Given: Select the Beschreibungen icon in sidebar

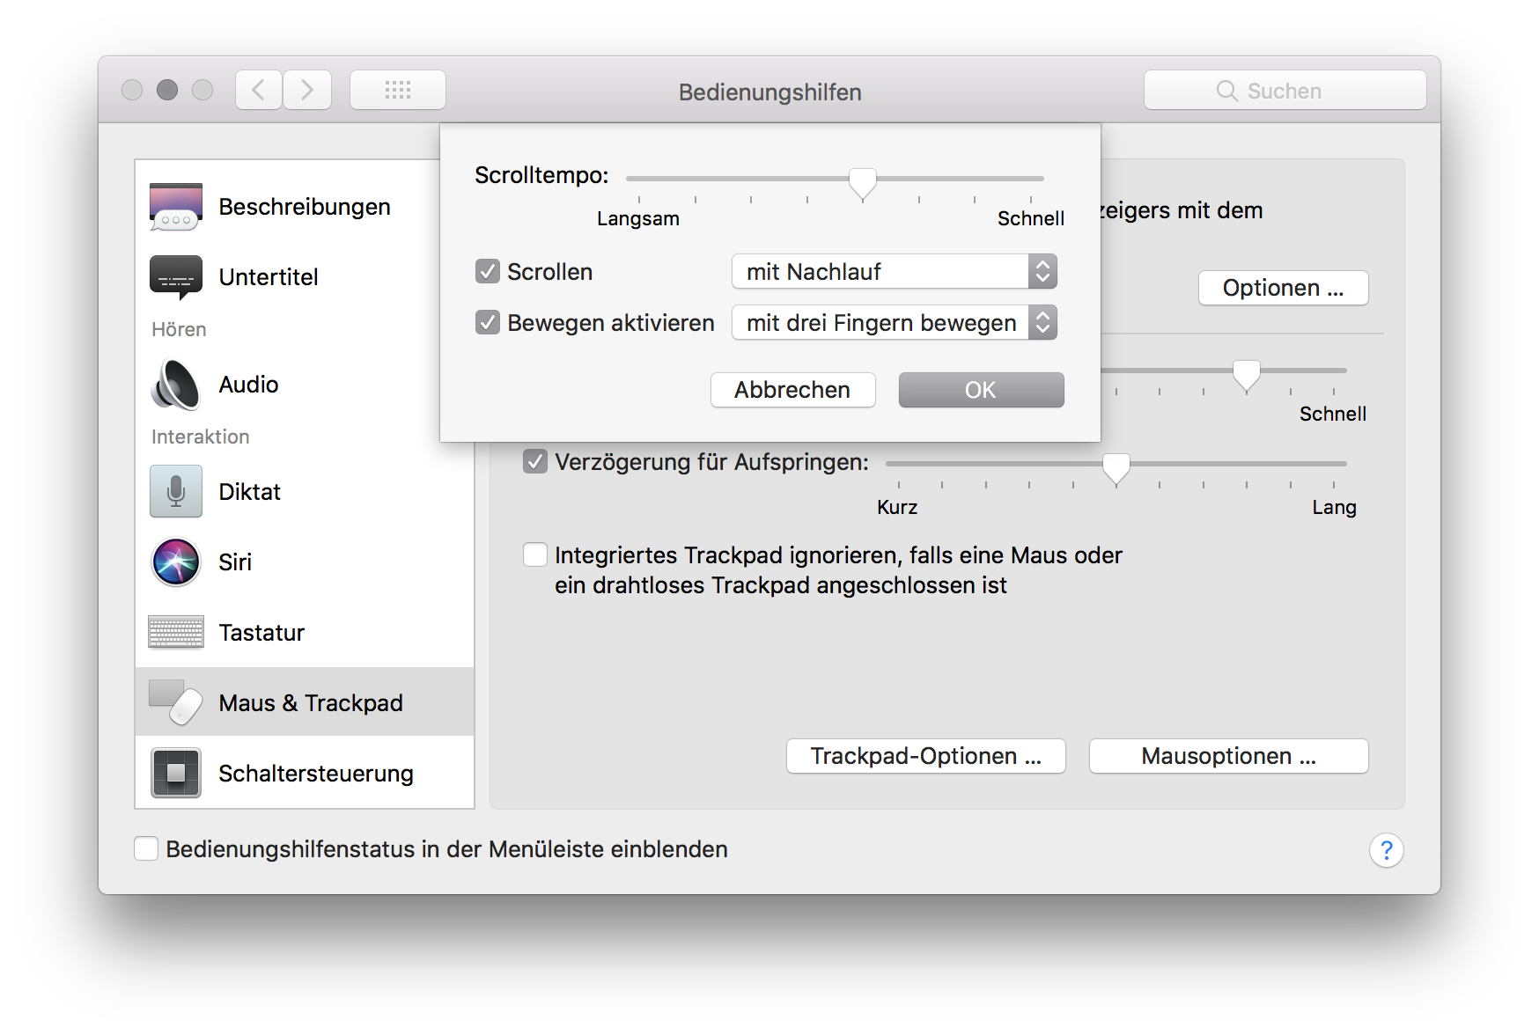Looking at the screenshot, I should click(175, 206).
